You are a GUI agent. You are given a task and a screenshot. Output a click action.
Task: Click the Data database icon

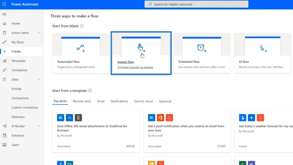pyautogui.click(x=4, y=80)
